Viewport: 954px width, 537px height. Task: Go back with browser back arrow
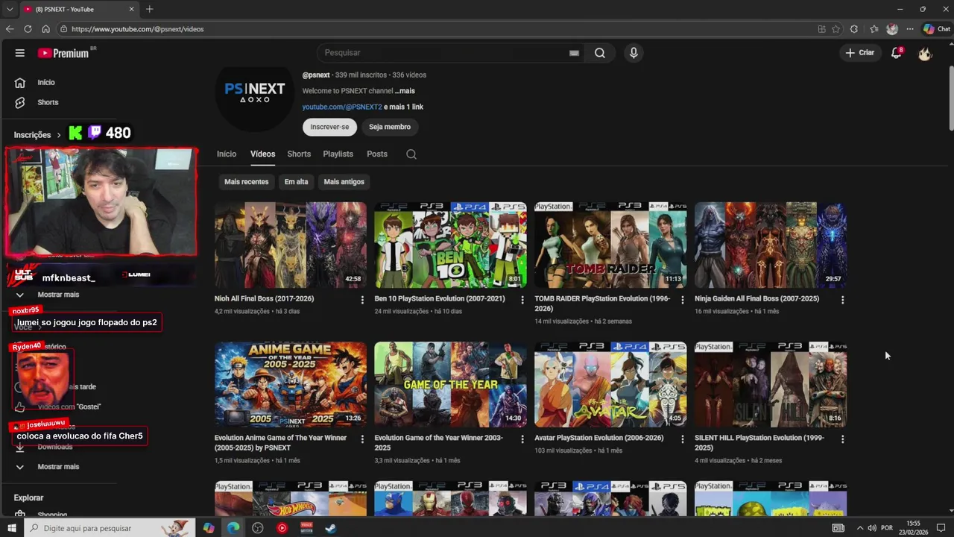(10, 29)
